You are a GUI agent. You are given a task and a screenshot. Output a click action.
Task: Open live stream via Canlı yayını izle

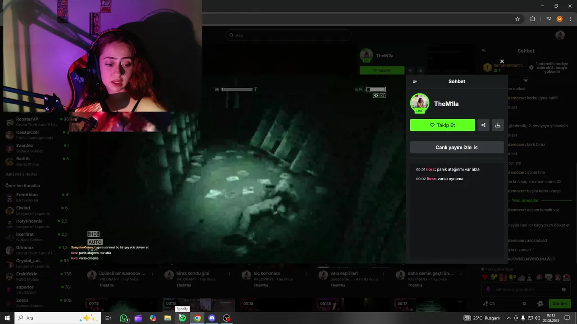point(457,148)
